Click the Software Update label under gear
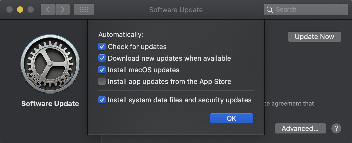This screenshot has height=143, width=352. tap(50, 104)
